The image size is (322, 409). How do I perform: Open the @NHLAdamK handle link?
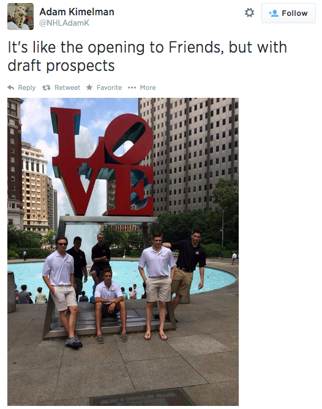point(64,23)
